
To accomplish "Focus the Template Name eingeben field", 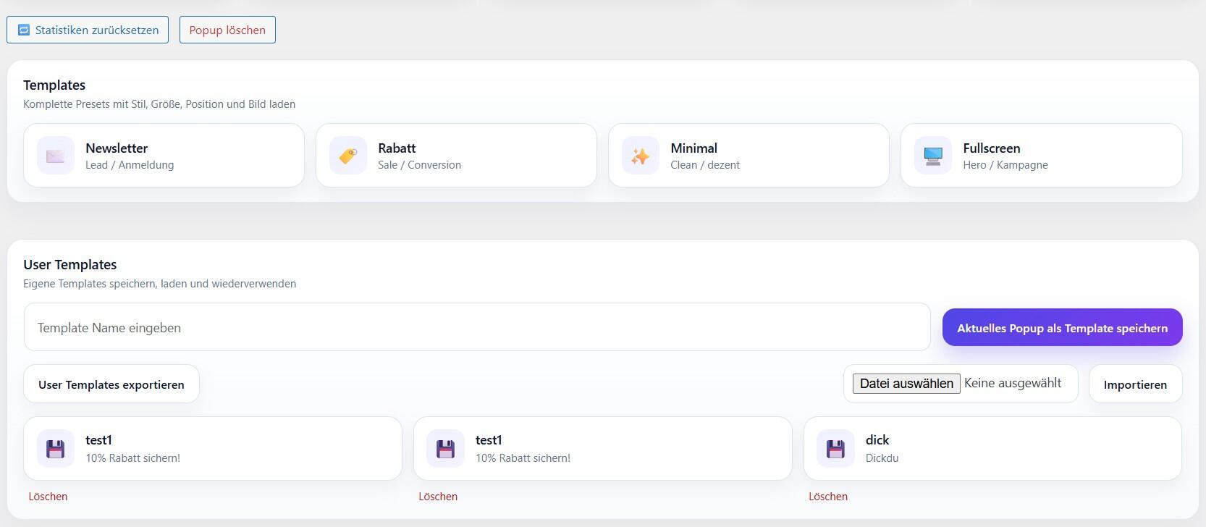I will click(476, 327).
